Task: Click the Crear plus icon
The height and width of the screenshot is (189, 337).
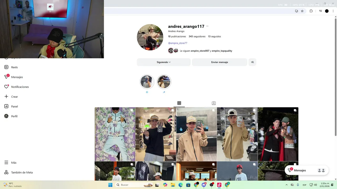Action: click(6, 97)
